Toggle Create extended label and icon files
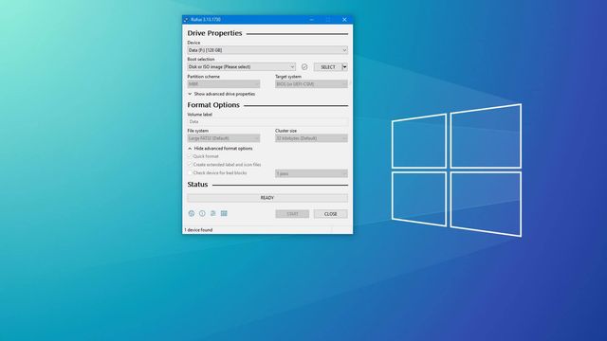The height and width of the screenshot is (341, 607). point(190,164)
